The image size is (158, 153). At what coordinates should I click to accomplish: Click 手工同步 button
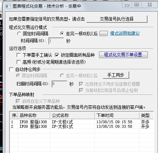116,75
